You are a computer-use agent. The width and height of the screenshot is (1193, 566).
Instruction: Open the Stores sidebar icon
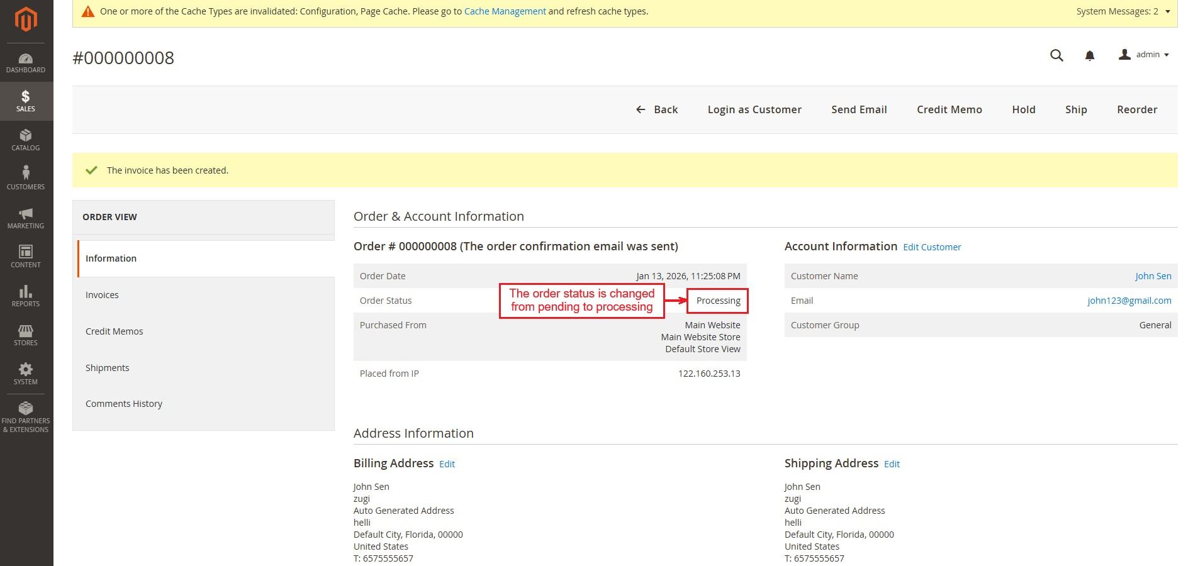26,335
